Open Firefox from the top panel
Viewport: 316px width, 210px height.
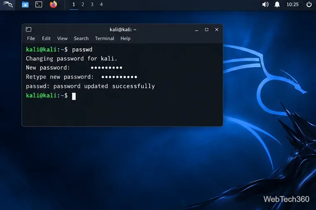[x=53, y=5]
